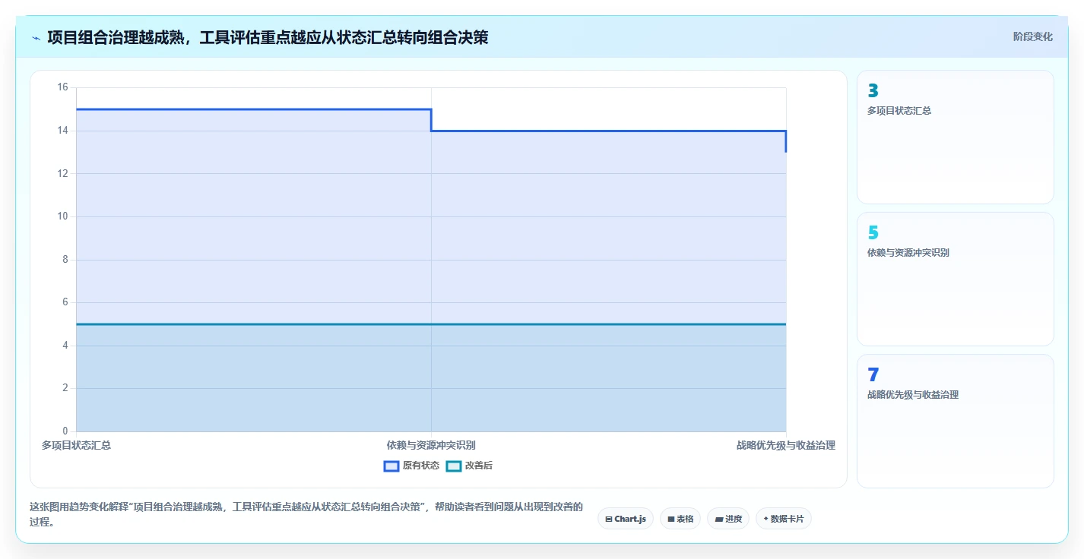1084x559 pixels.
Task: Click the 阶段变化 label in header
Action: (1033, 36)
